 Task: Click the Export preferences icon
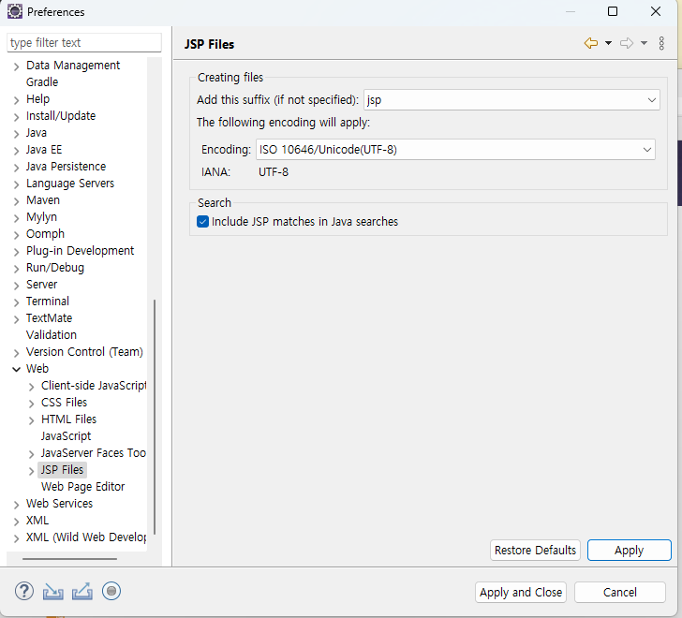82,592
